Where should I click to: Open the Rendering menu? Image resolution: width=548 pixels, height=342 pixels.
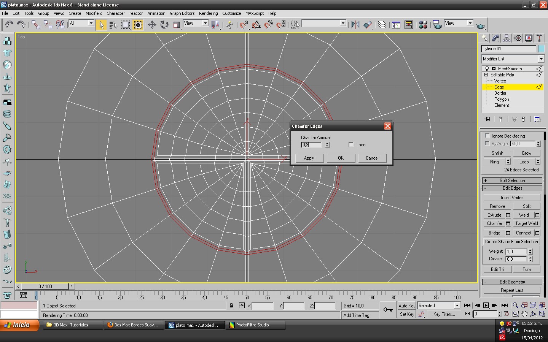coord(208,13)
